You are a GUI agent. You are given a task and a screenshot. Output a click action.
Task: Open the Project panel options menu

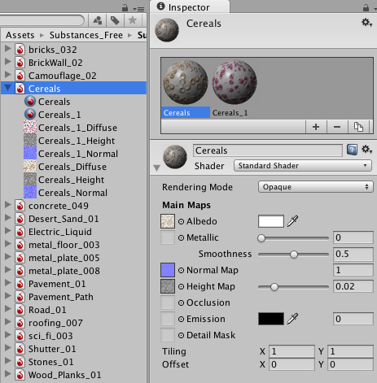click(x=138, y=9)
